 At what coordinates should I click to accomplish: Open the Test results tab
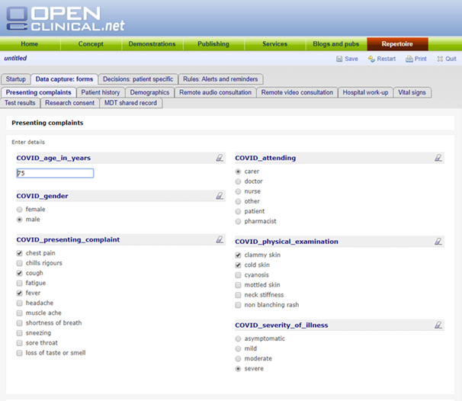pyautogui.click(x=20, y=103)
